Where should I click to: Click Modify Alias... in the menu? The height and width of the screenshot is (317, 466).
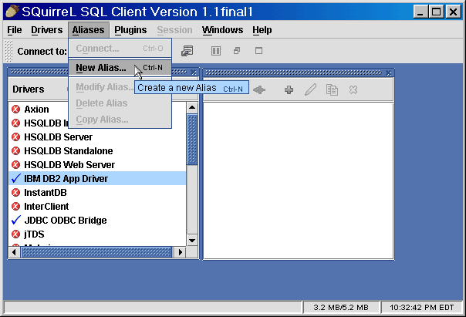click(x=102, y=87)
